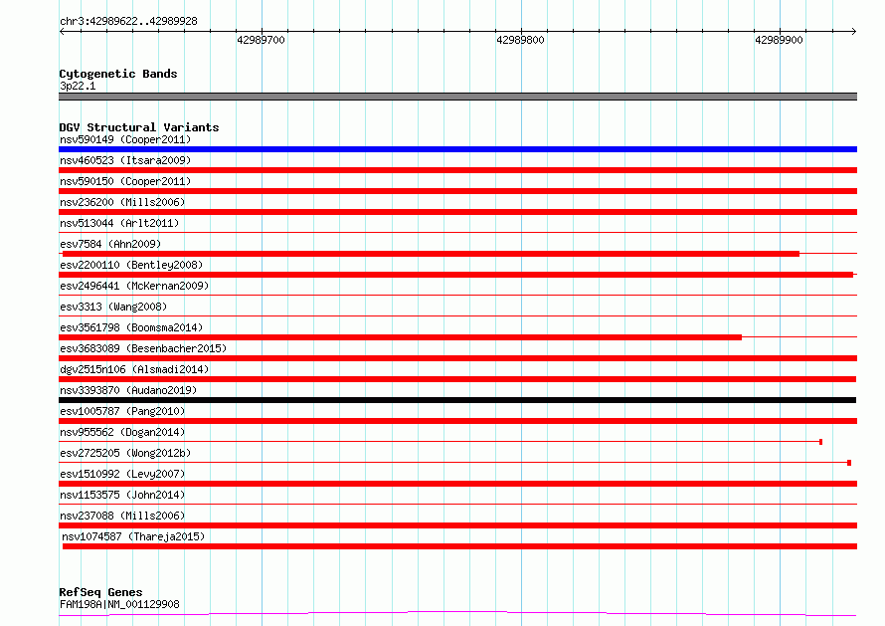This screenshot has width=885, height=626.
Task: Open variant nsv1153575 (John2014) label
Action: click(x=122, y=495)
